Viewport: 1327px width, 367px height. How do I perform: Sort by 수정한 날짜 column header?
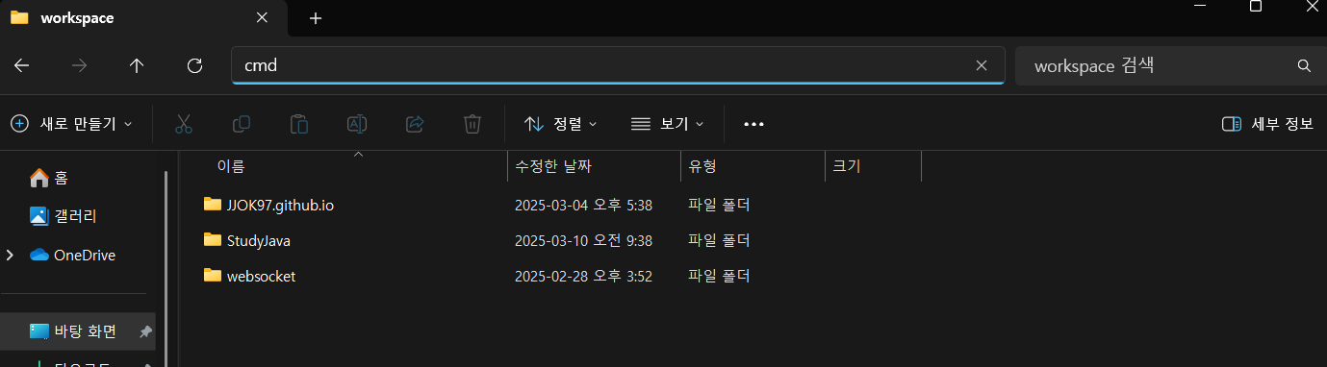click(594, 166)
